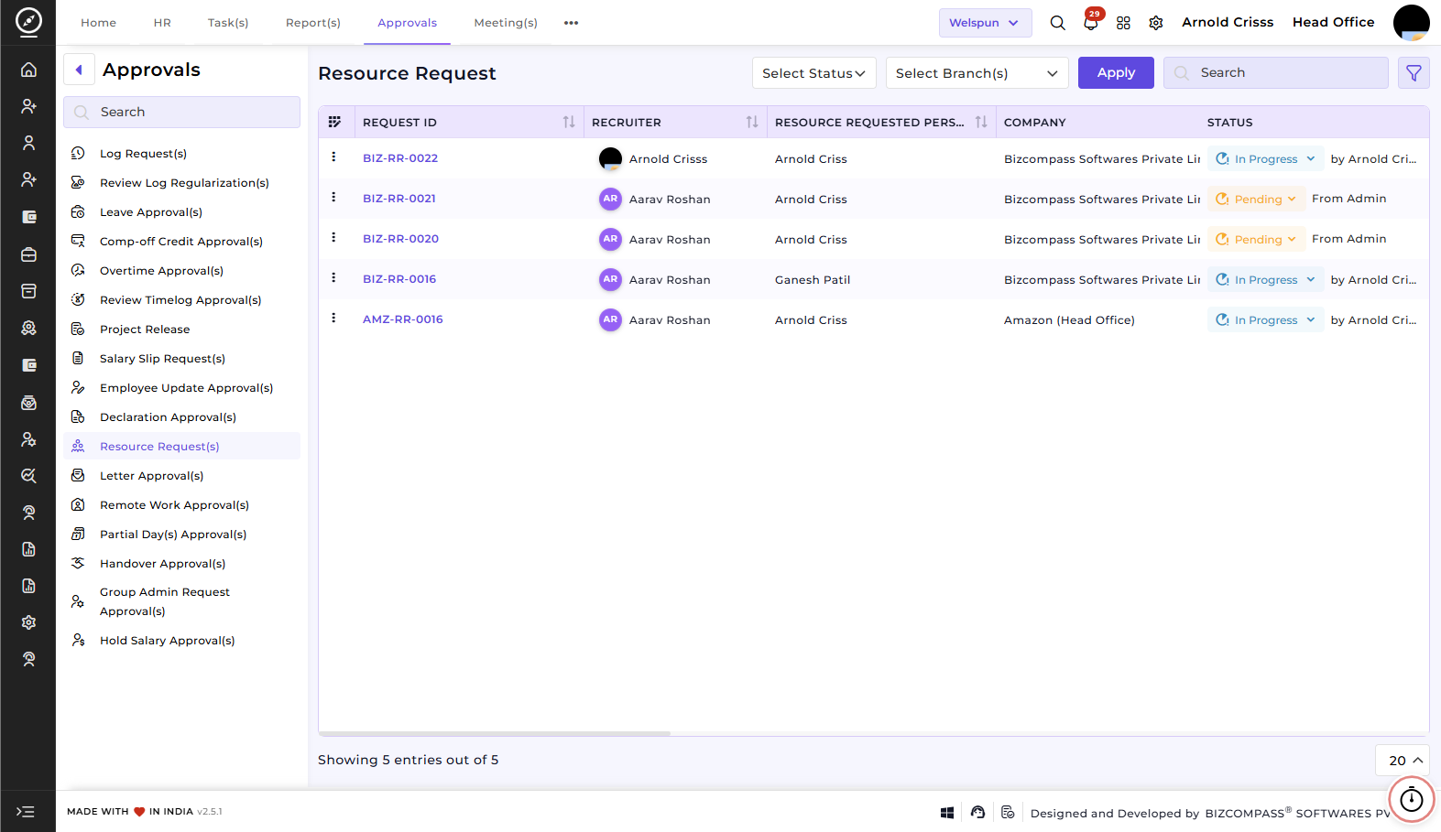This screenshot has height=832, width=1441.
Task: Click the document icon in footer
Action: [x=1008, y=813]
